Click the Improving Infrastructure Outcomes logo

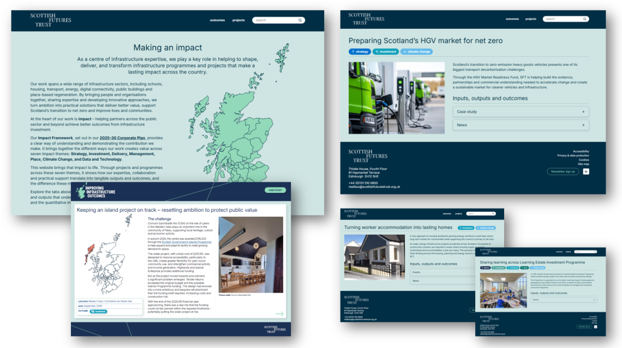pos(96,192)
